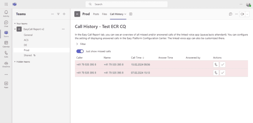Click call time 07.02.2024 15:13

[140, 73]
